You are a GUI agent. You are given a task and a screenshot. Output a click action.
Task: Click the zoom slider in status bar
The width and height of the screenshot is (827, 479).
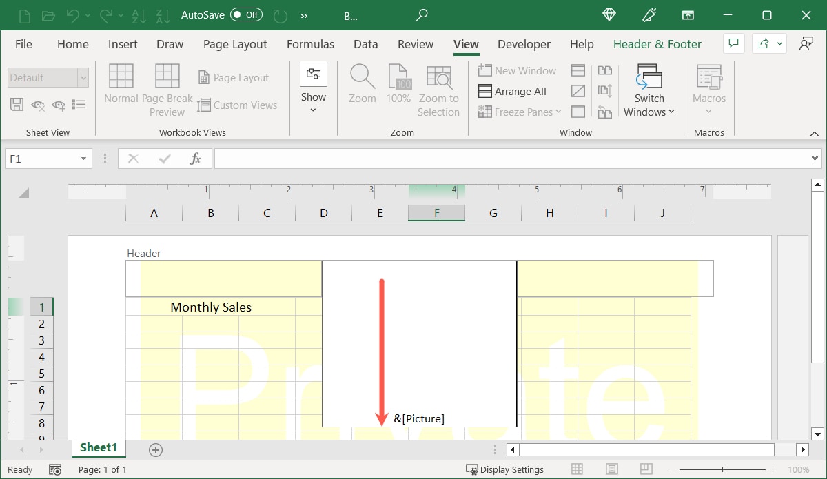pyautogui.click(x=722, y=469)
